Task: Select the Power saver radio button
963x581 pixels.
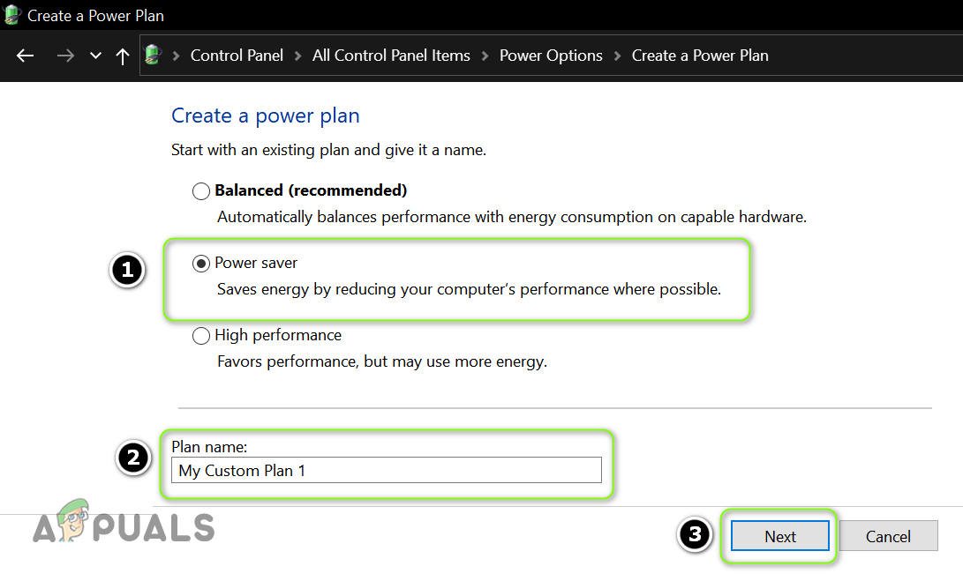Action: tap(201, 263)
